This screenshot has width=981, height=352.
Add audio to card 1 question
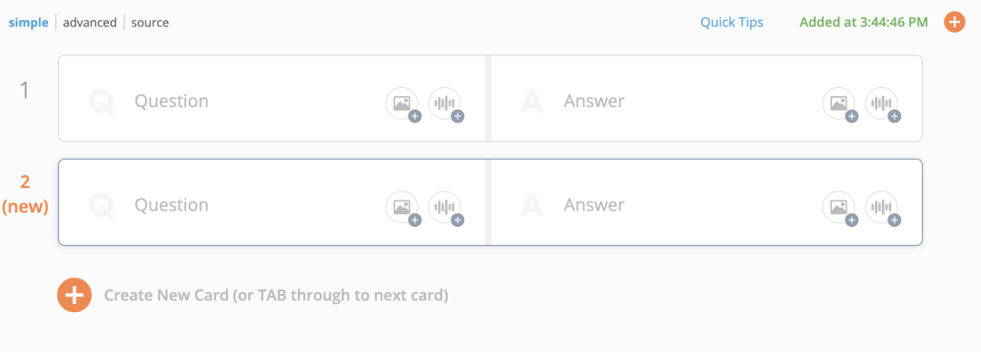(445, 103)
